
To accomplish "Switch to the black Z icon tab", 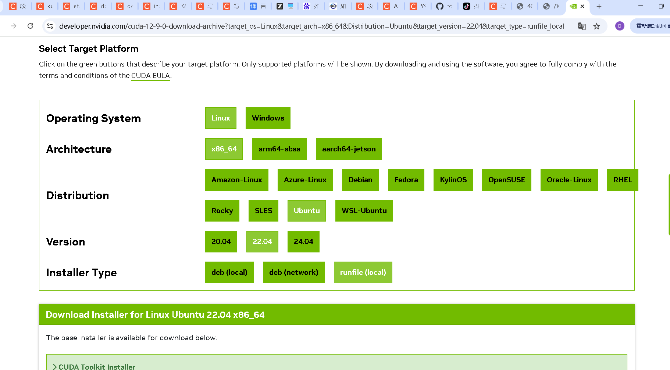I will 285,6.
